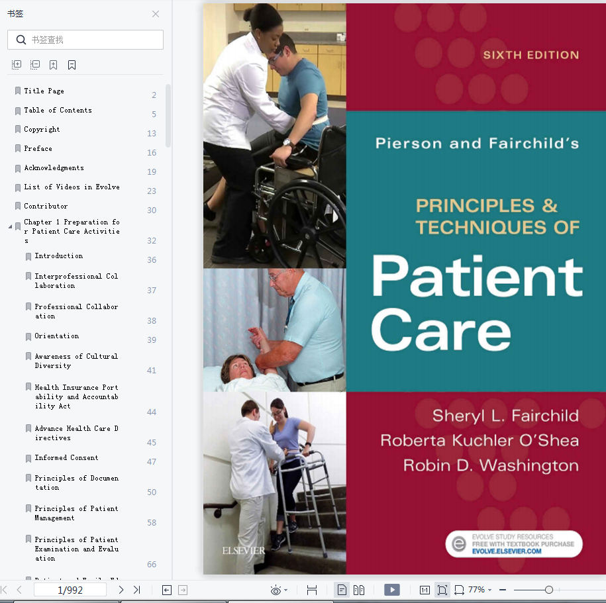Click the bookmark search field
The height and width of the screenshot is (603, 606).
click(x=85, y=40)
